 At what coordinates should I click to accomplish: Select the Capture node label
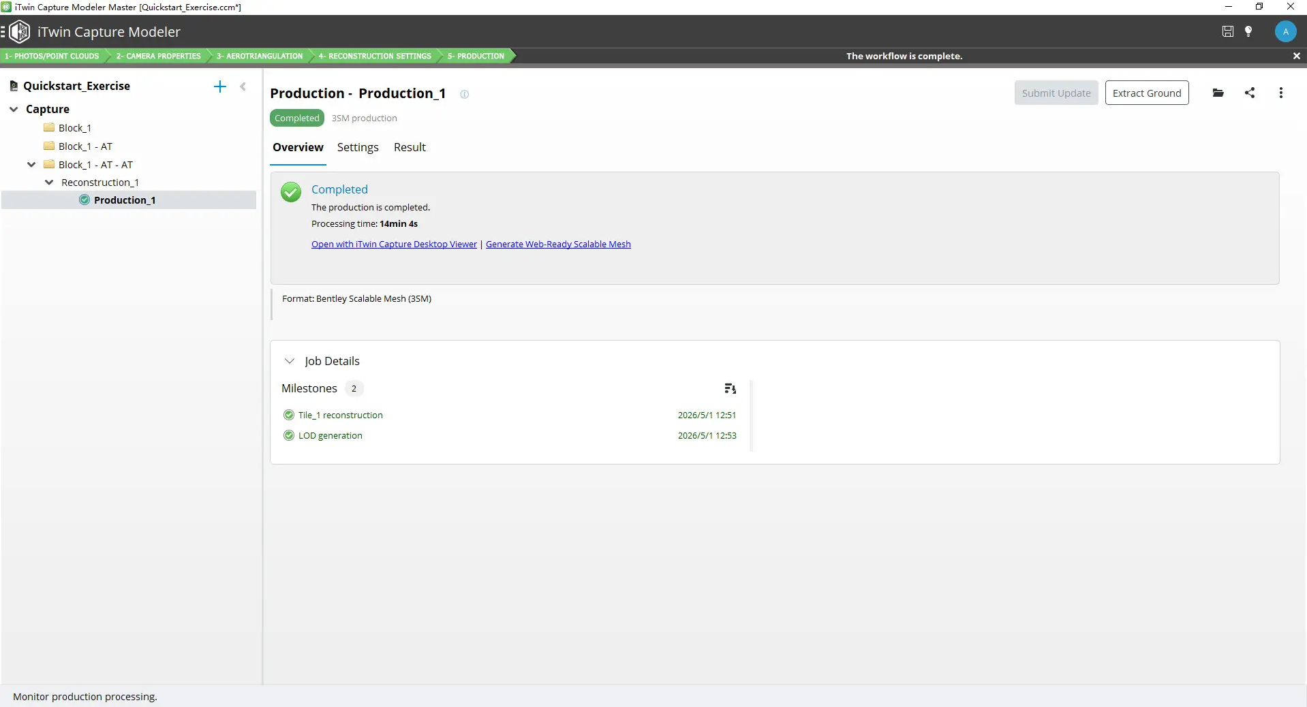point(48,109)
